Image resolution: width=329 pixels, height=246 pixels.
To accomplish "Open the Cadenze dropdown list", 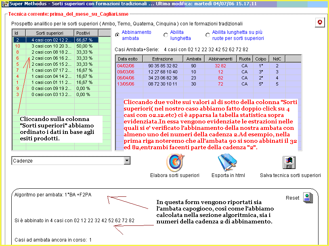I will pos(127,161).
